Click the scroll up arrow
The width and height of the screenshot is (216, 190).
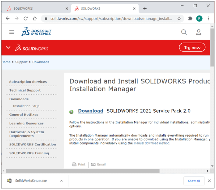click(212, 26)
